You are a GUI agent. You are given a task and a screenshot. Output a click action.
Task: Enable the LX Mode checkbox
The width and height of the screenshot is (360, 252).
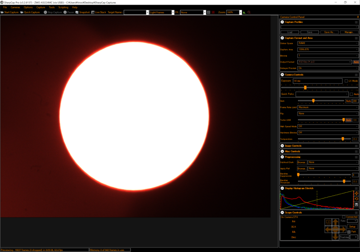[346, 81]
